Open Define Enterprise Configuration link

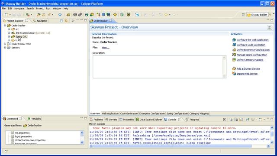coord(253,50)
